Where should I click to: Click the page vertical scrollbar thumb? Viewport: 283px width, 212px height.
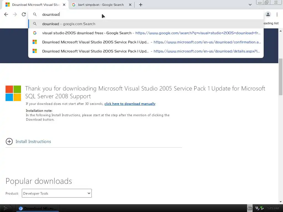[281, 77]
